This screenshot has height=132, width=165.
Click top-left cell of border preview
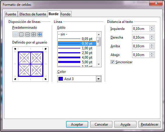[x=24, y=58]
